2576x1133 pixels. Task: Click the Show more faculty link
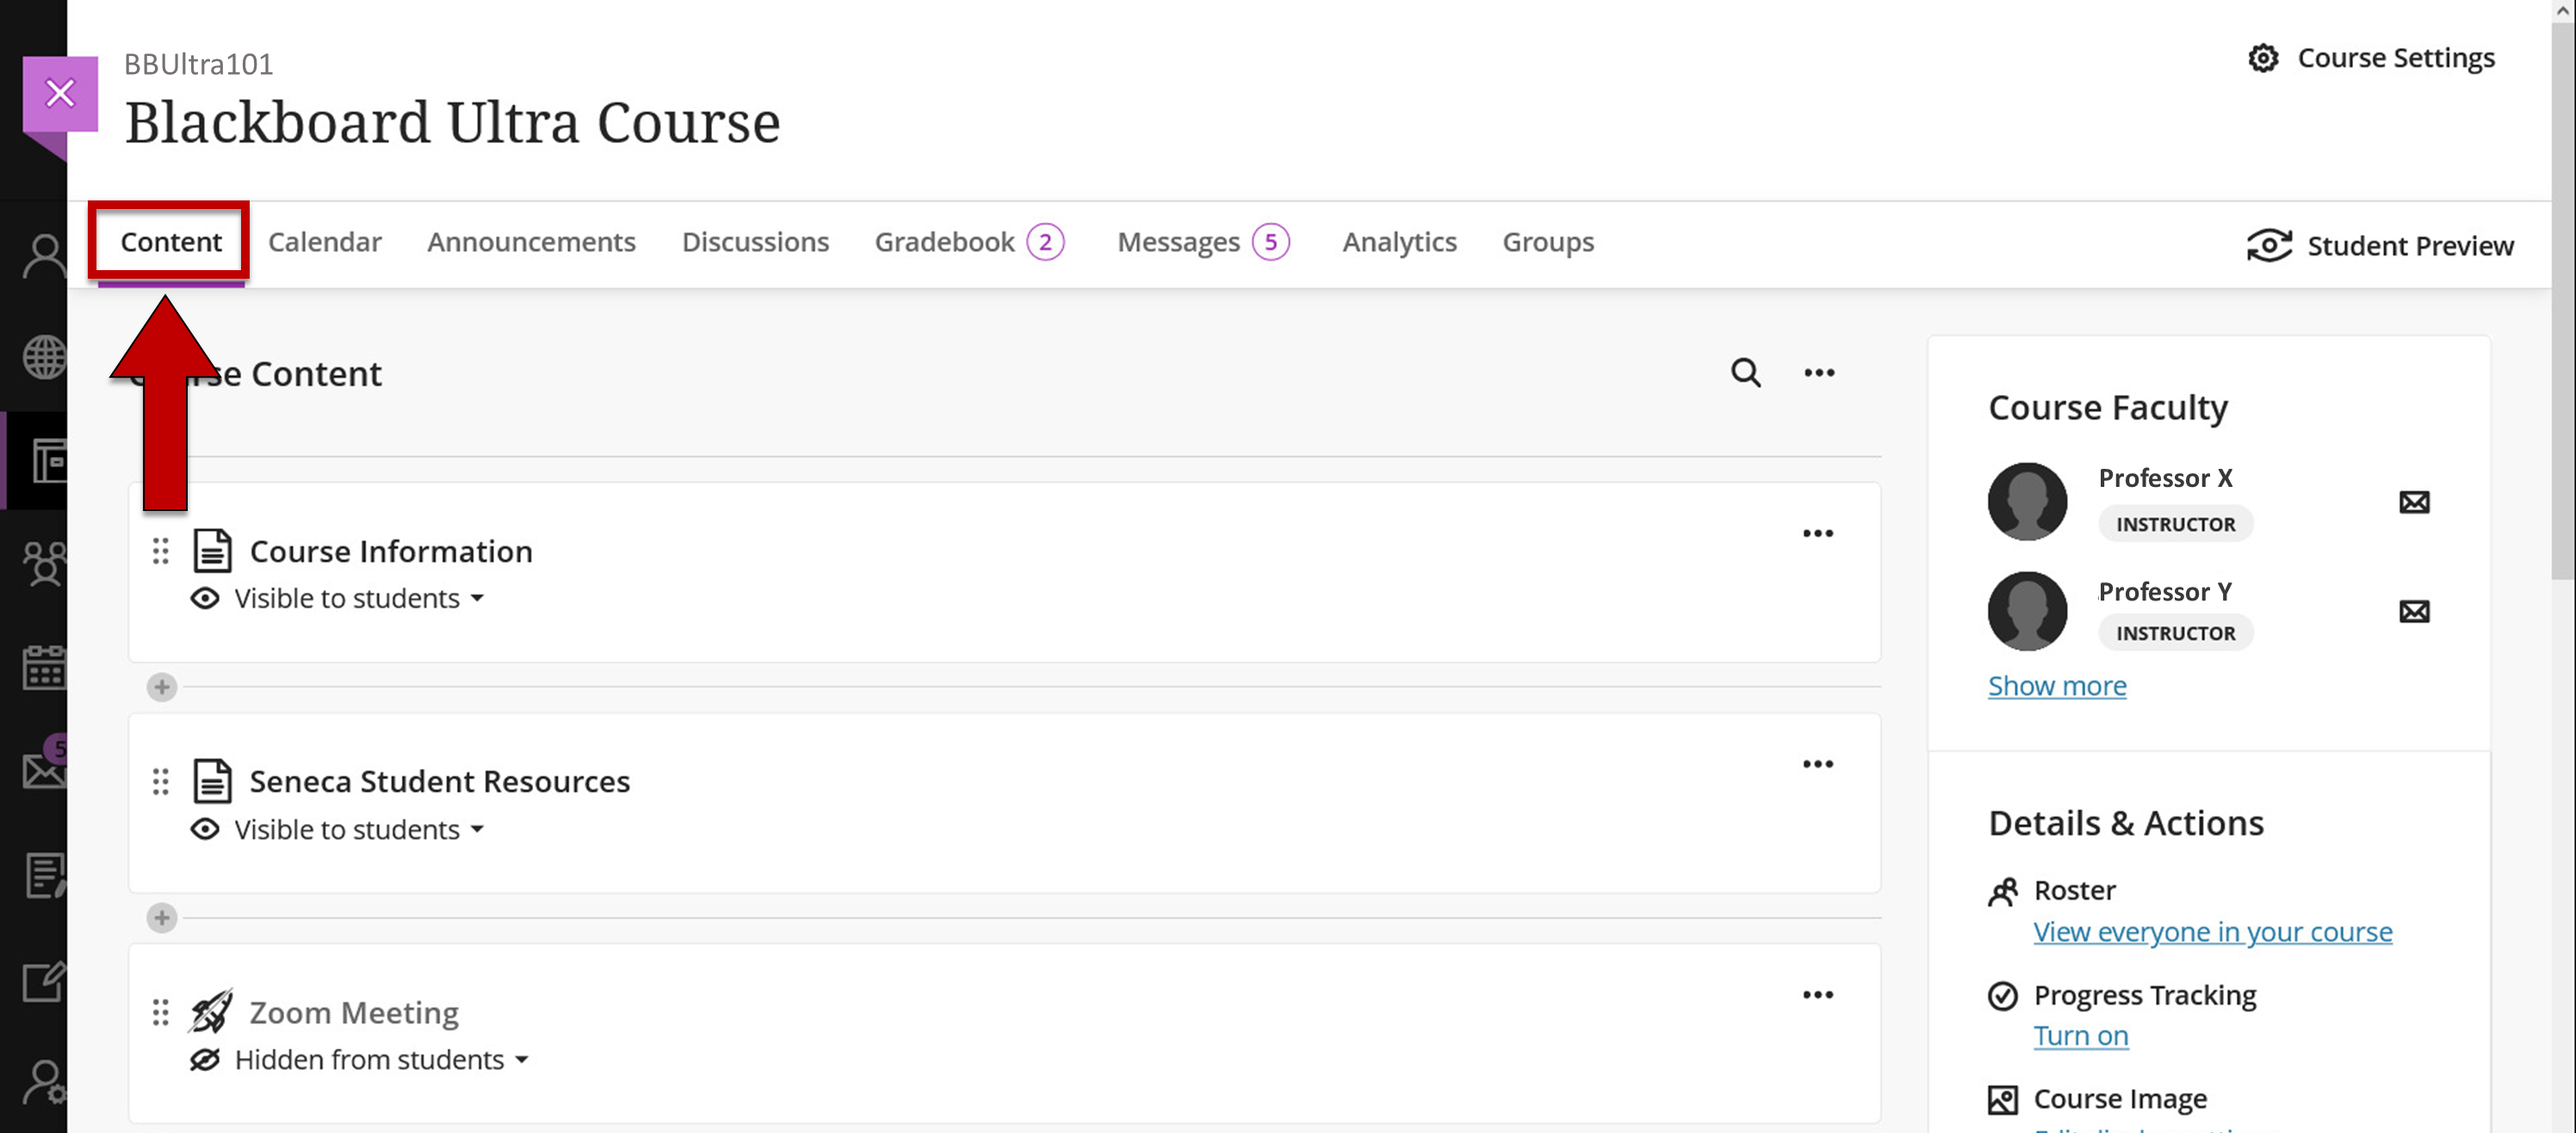click(2057, 686)
